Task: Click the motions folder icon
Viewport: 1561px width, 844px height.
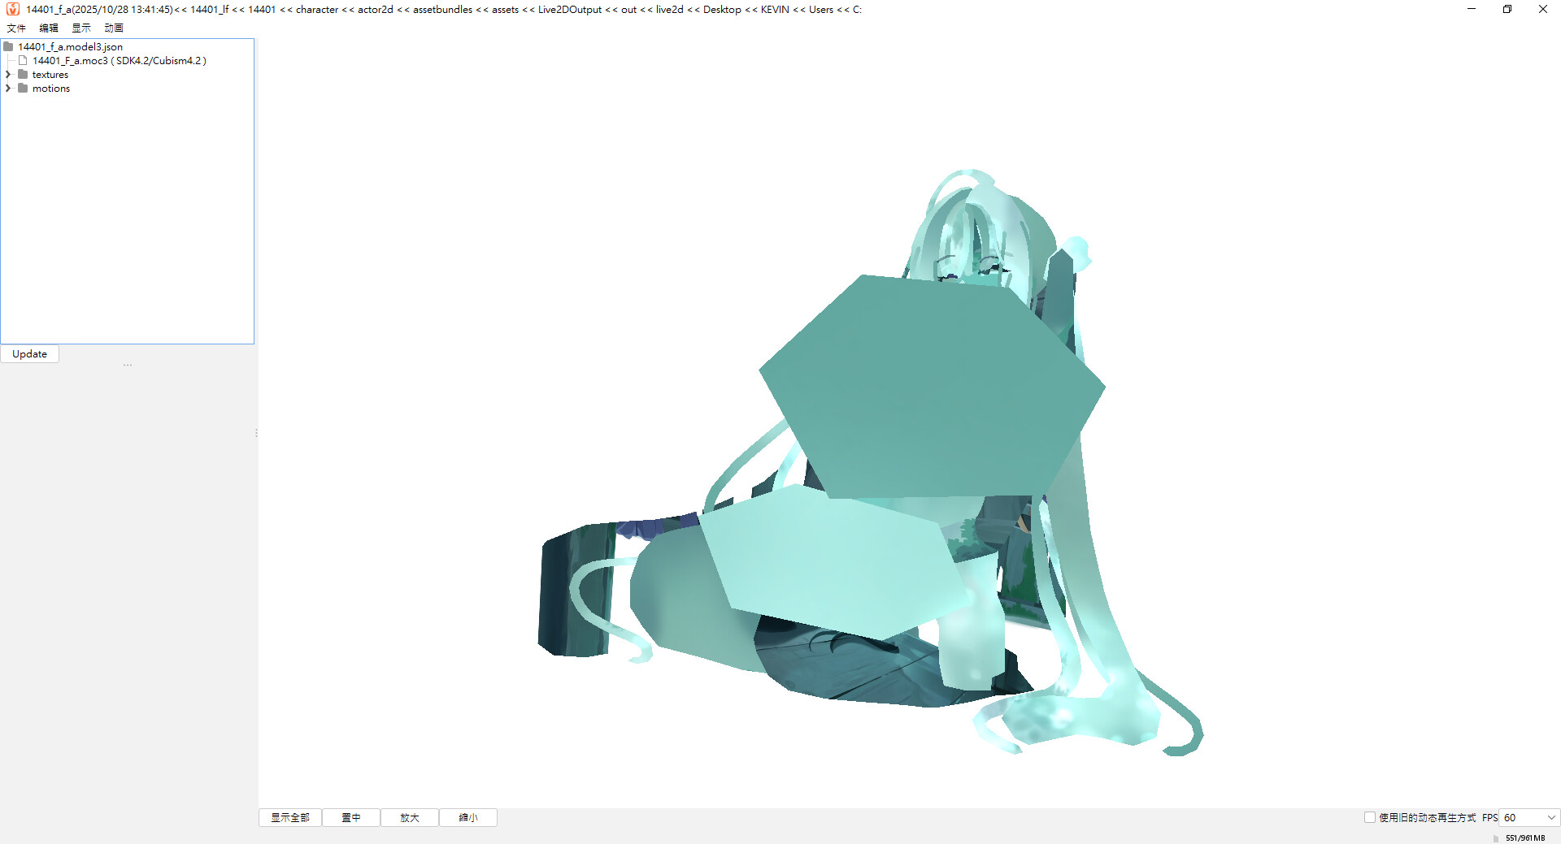Action: tap(24, 89)
